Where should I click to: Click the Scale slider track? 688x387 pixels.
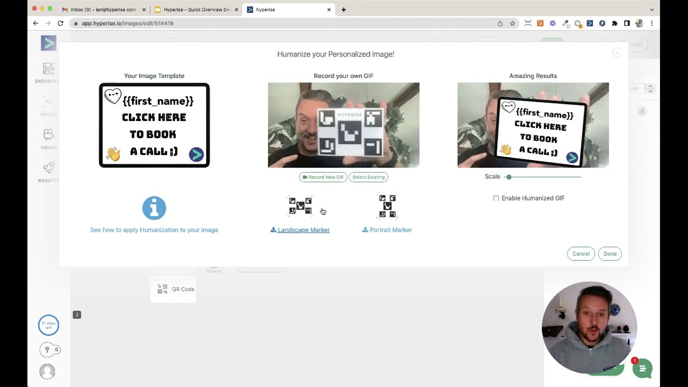pyautogui.click(x=543, y=177)
